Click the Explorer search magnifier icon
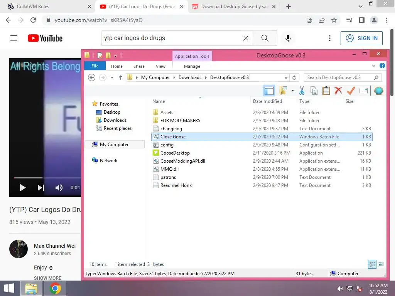Viewport: 395px width, 296px height. pos(376,77)
